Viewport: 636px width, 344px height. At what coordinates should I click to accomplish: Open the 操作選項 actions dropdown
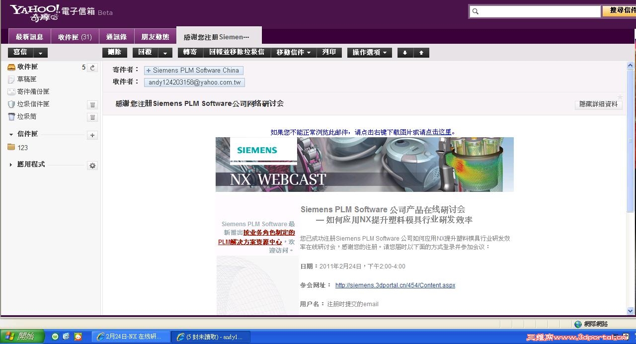(370, 52)
